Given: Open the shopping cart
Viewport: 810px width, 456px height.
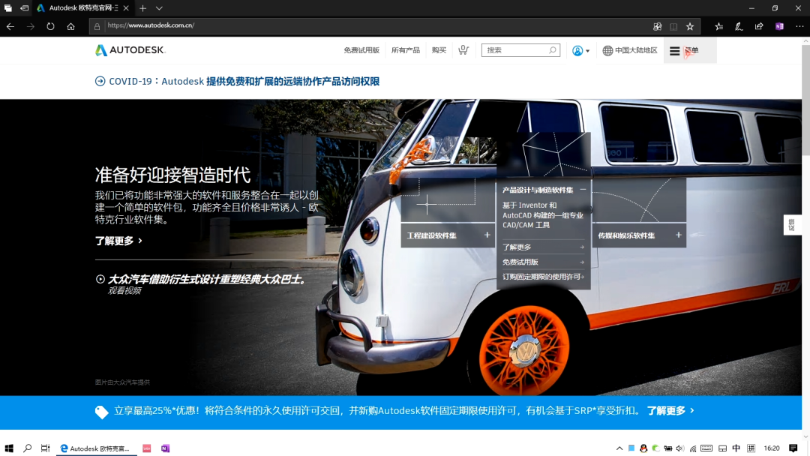Looking at the screenshot, I should 463,49.
